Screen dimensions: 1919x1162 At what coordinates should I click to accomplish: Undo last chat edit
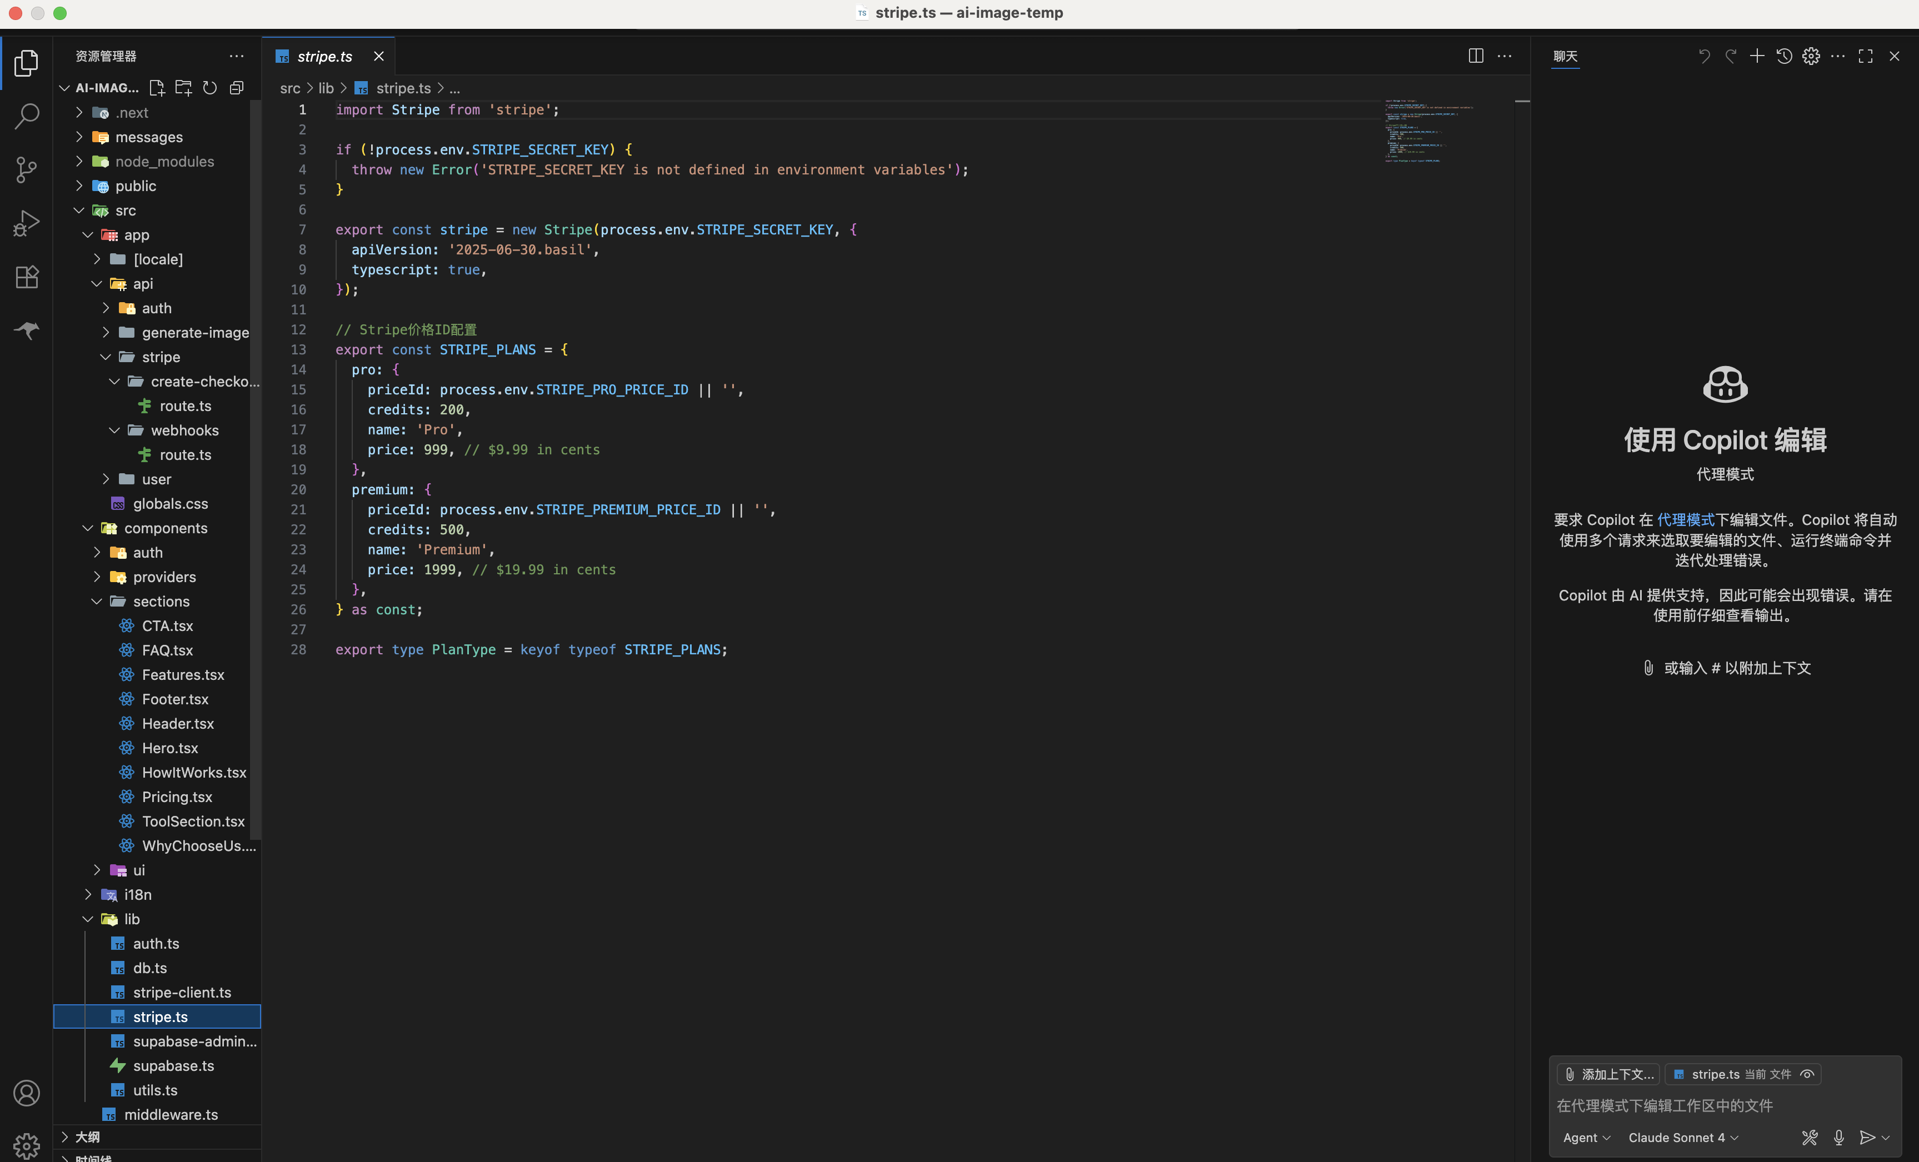point(1703,56)
